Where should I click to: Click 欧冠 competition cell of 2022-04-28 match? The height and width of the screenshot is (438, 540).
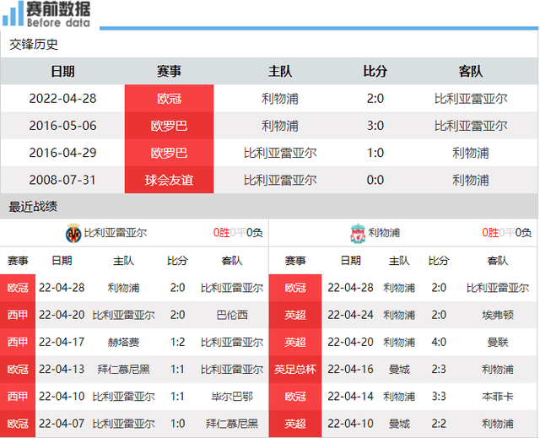coord(169,99)
